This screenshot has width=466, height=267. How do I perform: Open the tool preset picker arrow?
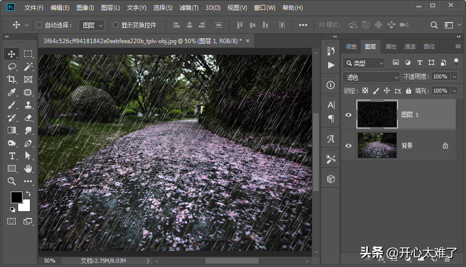click(x=27, y=25)
